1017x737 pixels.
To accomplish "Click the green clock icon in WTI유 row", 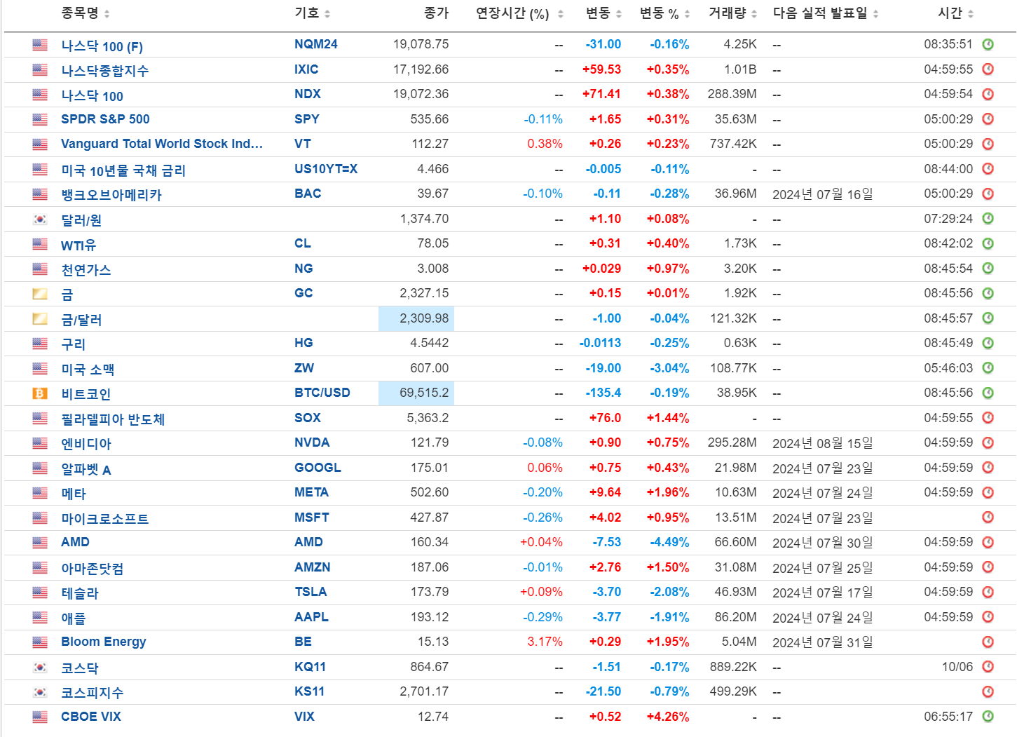I will 988,243.
